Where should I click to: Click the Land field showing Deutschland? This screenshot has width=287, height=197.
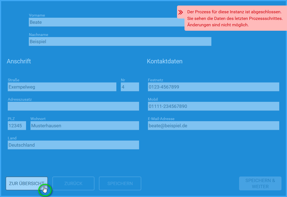point(73,145)
